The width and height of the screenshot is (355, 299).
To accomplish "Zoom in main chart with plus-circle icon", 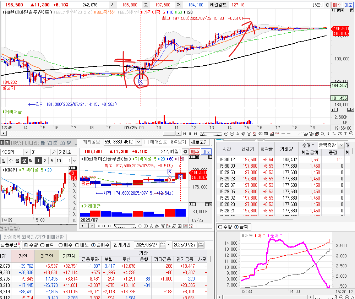I will point(232,134).
